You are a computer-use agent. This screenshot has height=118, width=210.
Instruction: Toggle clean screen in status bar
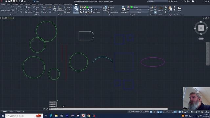click(x=206, y=112)
